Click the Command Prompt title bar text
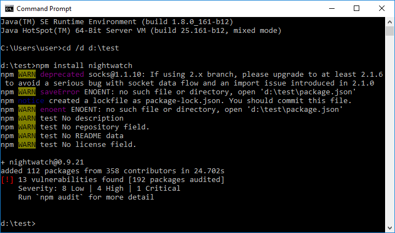The image size is (395, 233). point(44,9)
